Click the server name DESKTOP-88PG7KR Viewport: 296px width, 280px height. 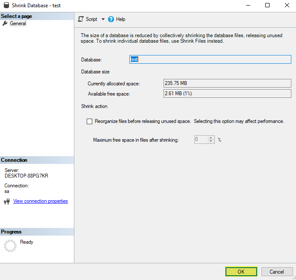(26, 176)
